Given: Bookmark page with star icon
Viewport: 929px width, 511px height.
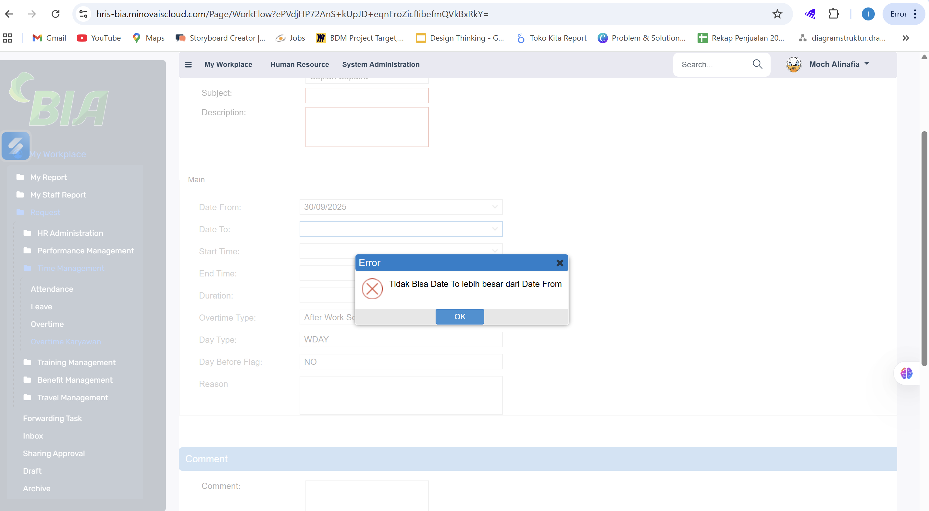Looking at the screenshot, I should 777,14.
